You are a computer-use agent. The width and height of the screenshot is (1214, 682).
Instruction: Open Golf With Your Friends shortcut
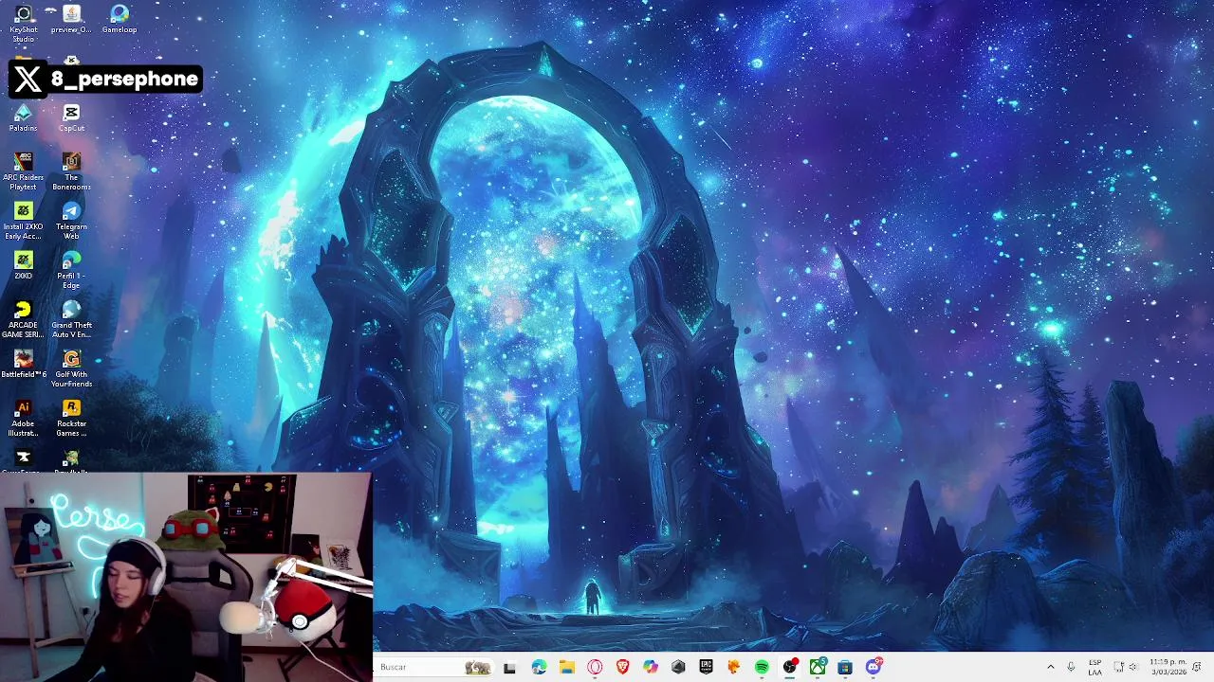point(71,368)
